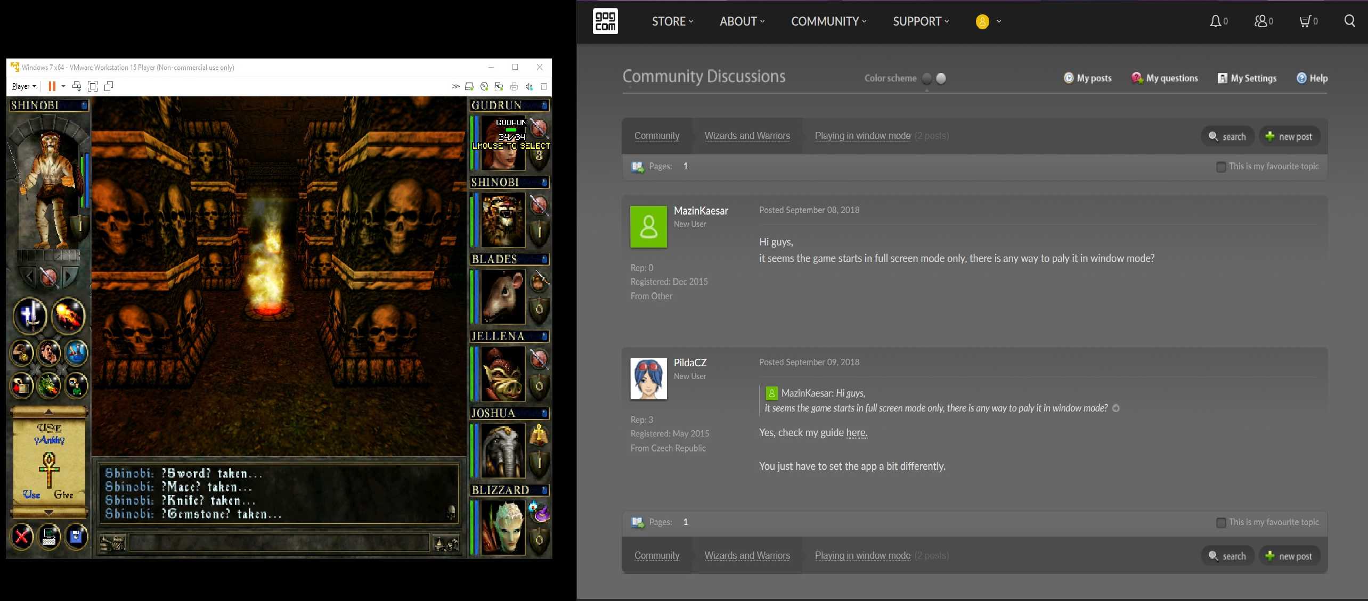
Task: Select Blades rat portrait in party panel
Action: [x=503, y=297]
